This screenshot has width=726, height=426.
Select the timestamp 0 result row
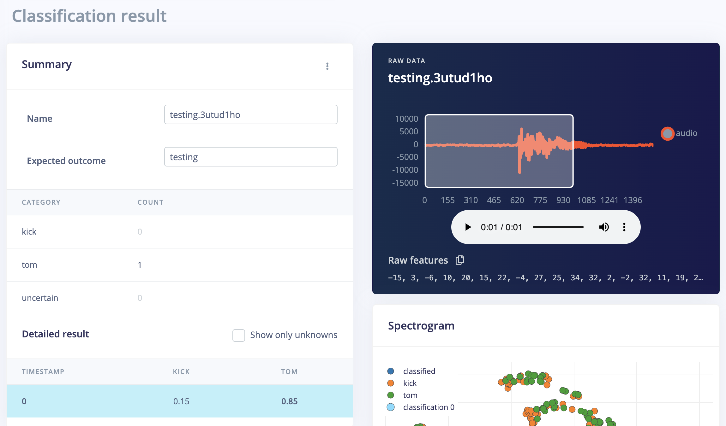point(179,401)
